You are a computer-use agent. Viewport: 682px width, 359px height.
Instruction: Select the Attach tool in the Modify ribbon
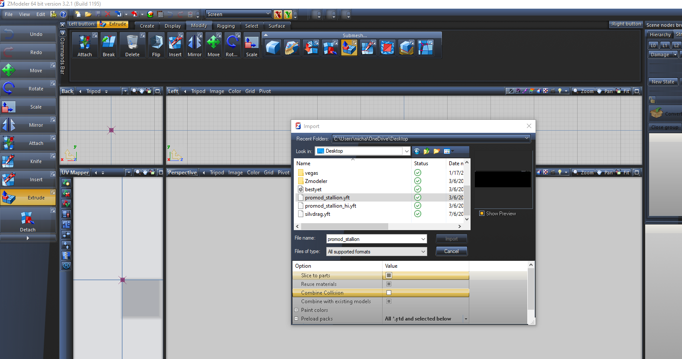pos(84,45)
